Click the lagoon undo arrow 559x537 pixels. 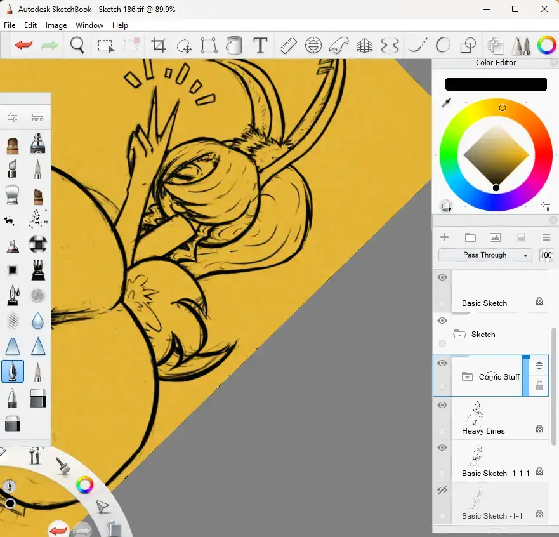point(58,530)
